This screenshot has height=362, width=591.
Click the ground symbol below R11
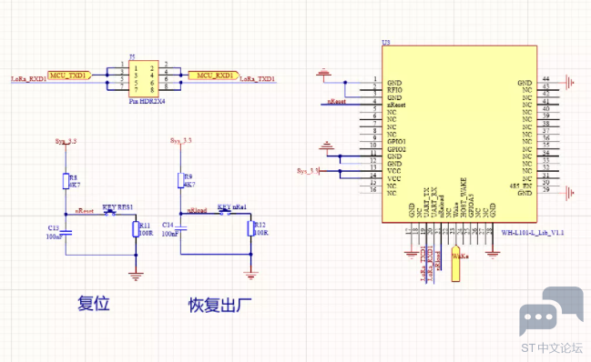[136, 277]
